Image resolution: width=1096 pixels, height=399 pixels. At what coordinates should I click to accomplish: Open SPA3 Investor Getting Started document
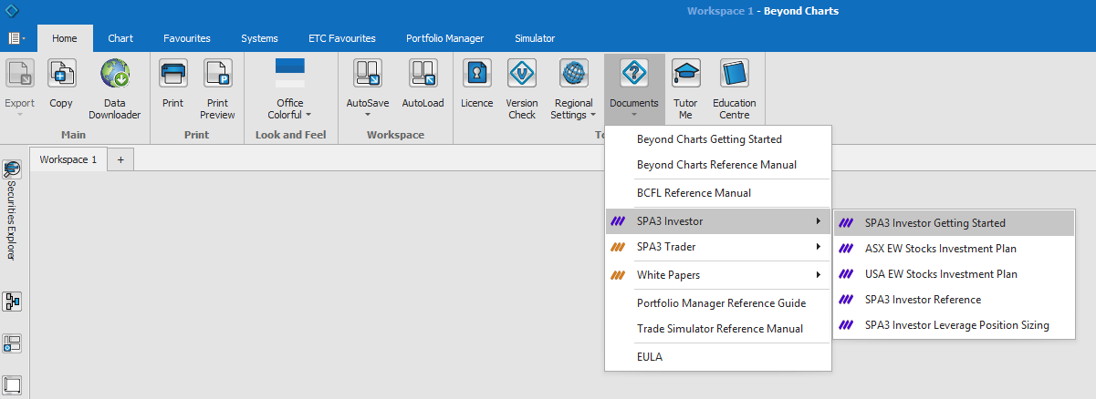click(x=934, y=223)
